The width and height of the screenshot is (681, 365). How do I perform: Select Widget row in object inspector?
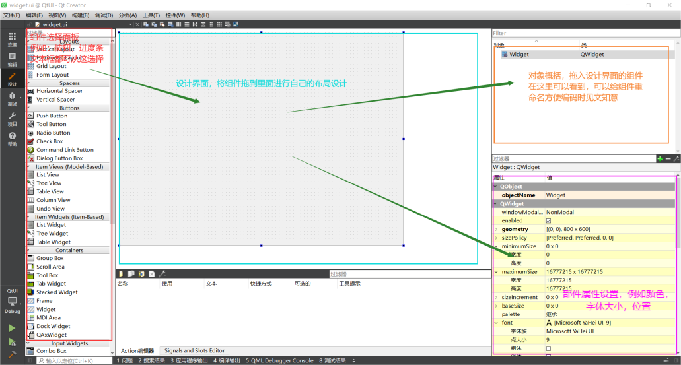[x=584, y=55]
